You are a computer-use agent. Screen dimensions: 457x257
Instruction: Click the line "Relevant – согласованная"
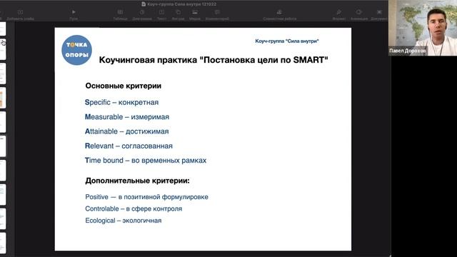129,146
